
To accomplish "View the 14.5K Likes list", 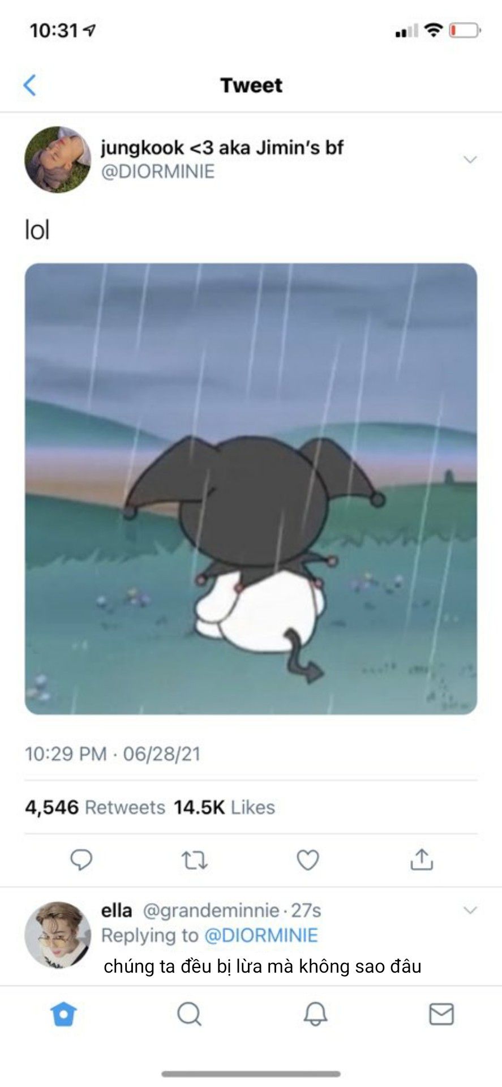I will (x=224, y=807).
